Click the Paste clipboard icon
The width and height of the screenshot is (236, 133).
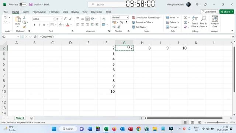18,19
